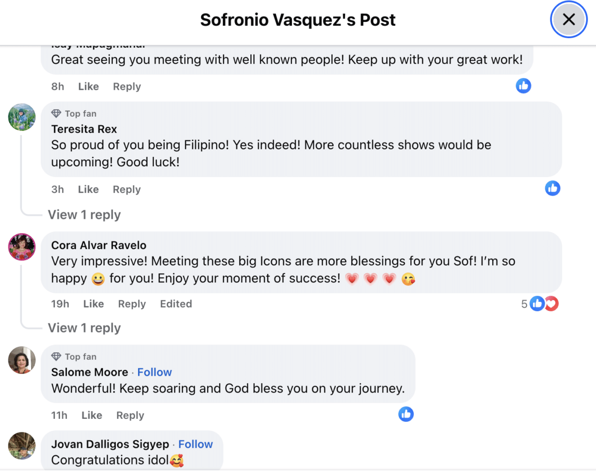Like Cora Alvar Ravelo's comment
This screenshot has height=472, width=596.
click(x=93, y=304)
